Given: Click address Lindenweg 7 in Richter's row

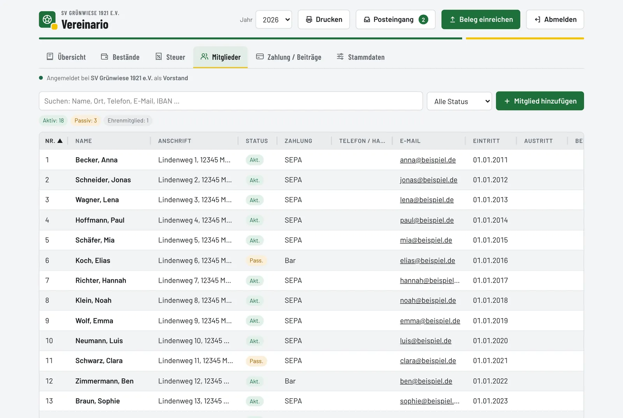Looking at the screenshot, I should click(195, 280).
